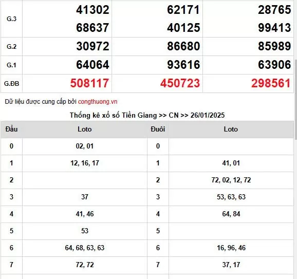The image size is (297, 279).
Task: Select loto cell "02, 01"
Action: coord(85,146)
